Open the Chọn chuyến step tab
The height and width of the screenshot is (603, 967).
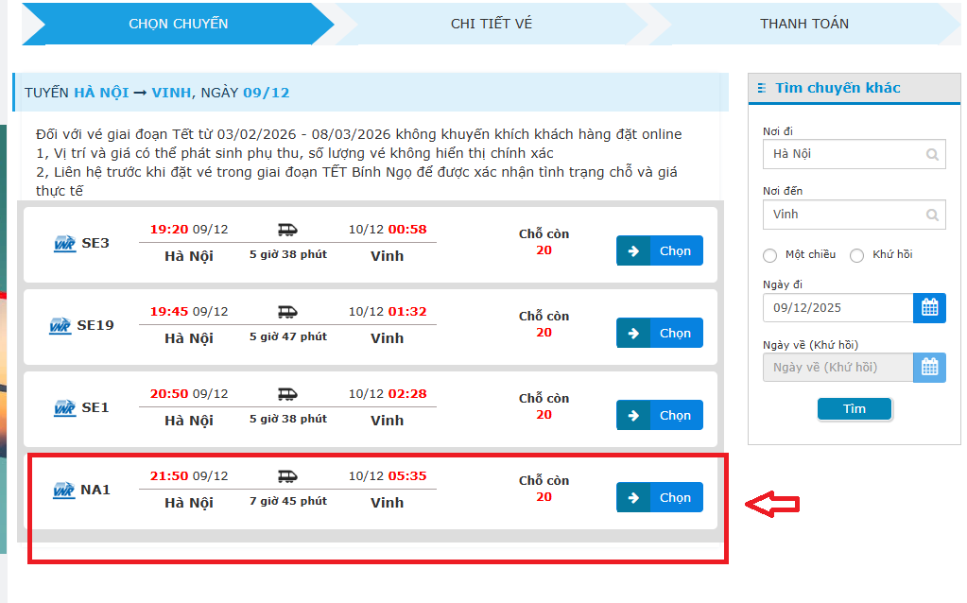tap(178, 24)
